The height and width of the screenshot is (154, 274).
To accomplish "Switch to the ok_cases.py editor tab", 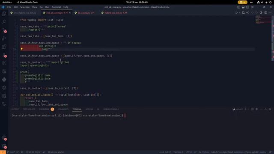I will [86, 13].
